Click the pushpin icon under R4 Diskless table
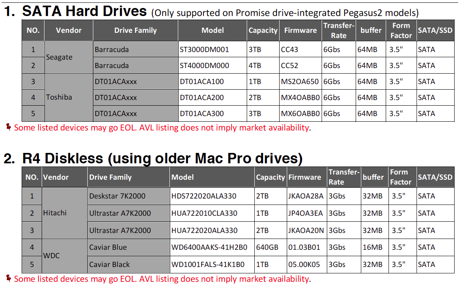 coord(8,278)
